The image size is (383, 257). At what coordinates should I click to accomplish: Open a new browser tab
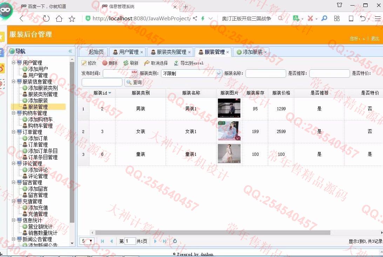tap(186, 7)
